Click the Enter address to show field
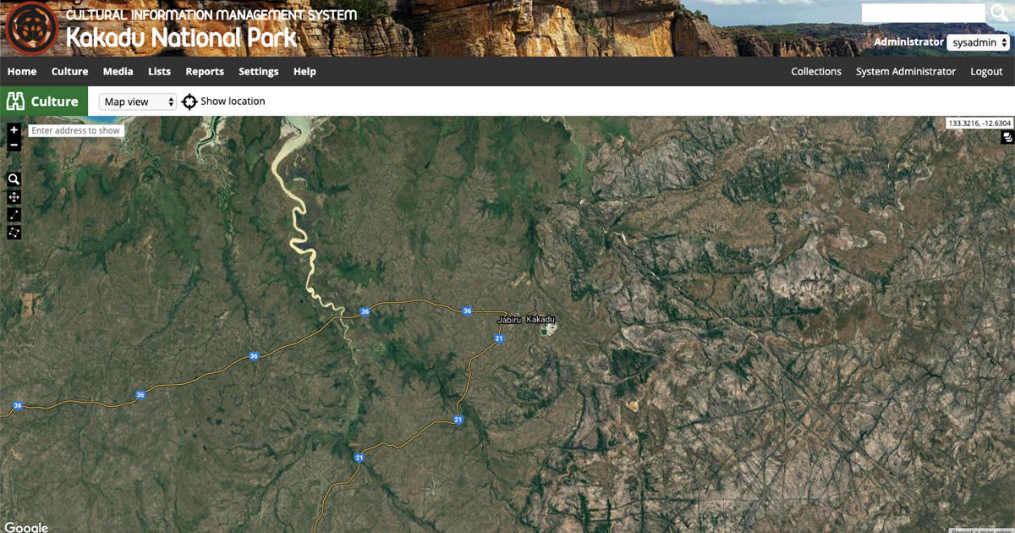The width and height of the screenshot is (1015, 533). coord(76,131)
